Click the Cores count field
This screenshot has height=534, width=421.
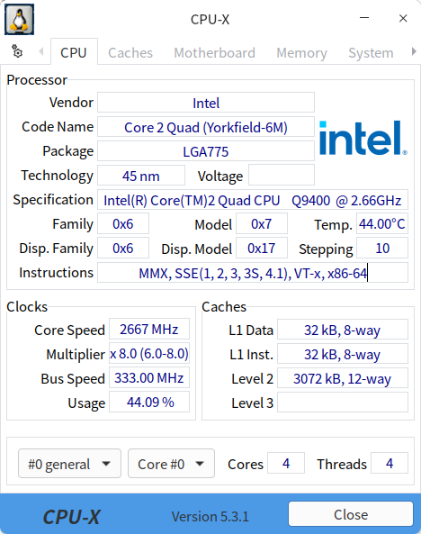coord(286,463)
